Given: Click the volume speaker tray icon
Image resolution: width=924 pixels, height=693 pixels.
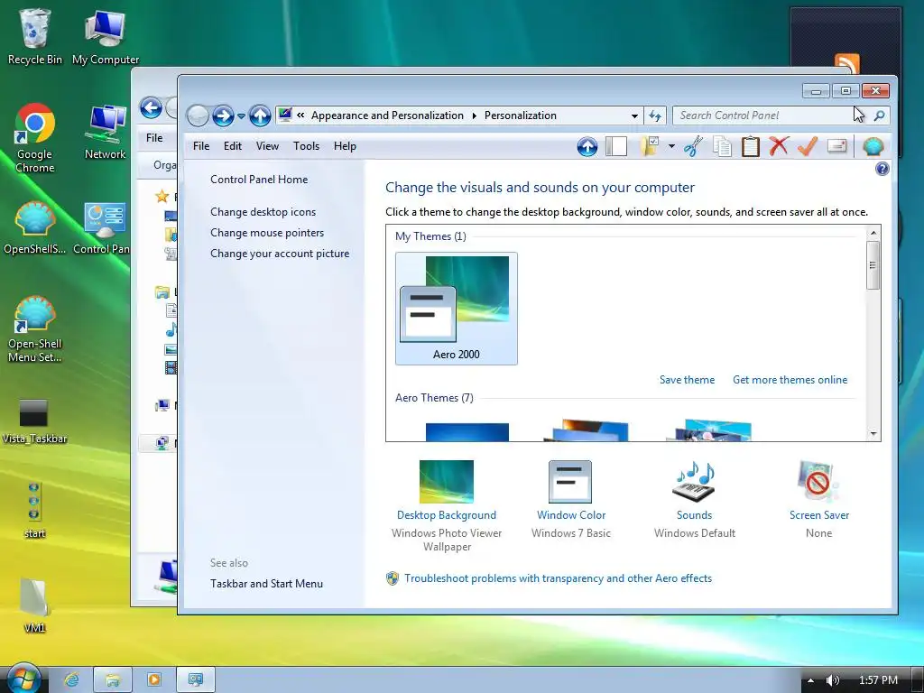Looking at the screenshot, I should [x=832, y=680].
